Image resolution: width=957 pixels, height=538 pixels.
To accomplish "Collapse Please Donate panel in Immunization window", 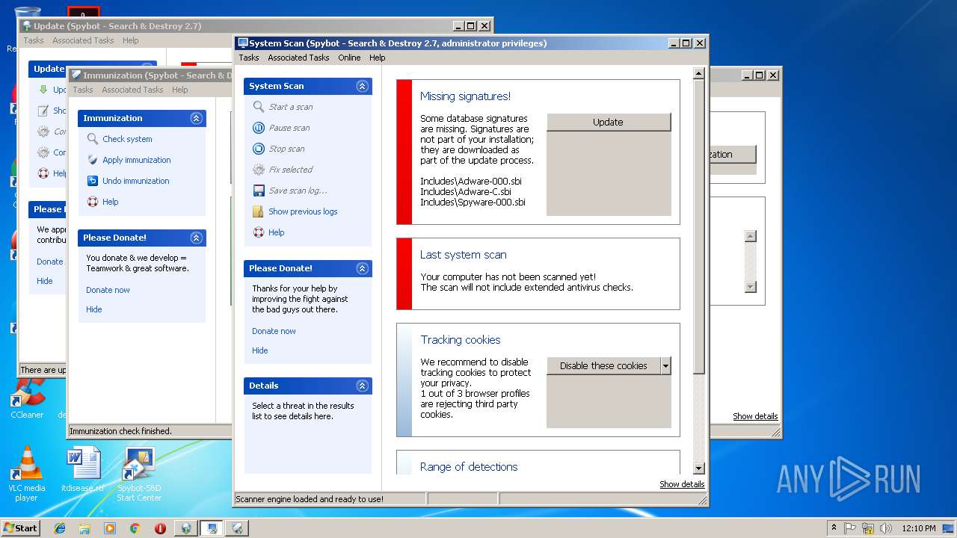I will (x=197, y=238).
